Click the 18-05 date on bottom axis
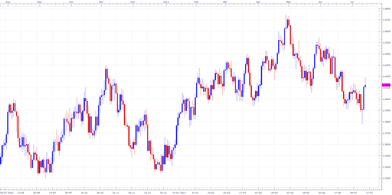Viewport: 392px width, 195px height. tap(306, 193)
